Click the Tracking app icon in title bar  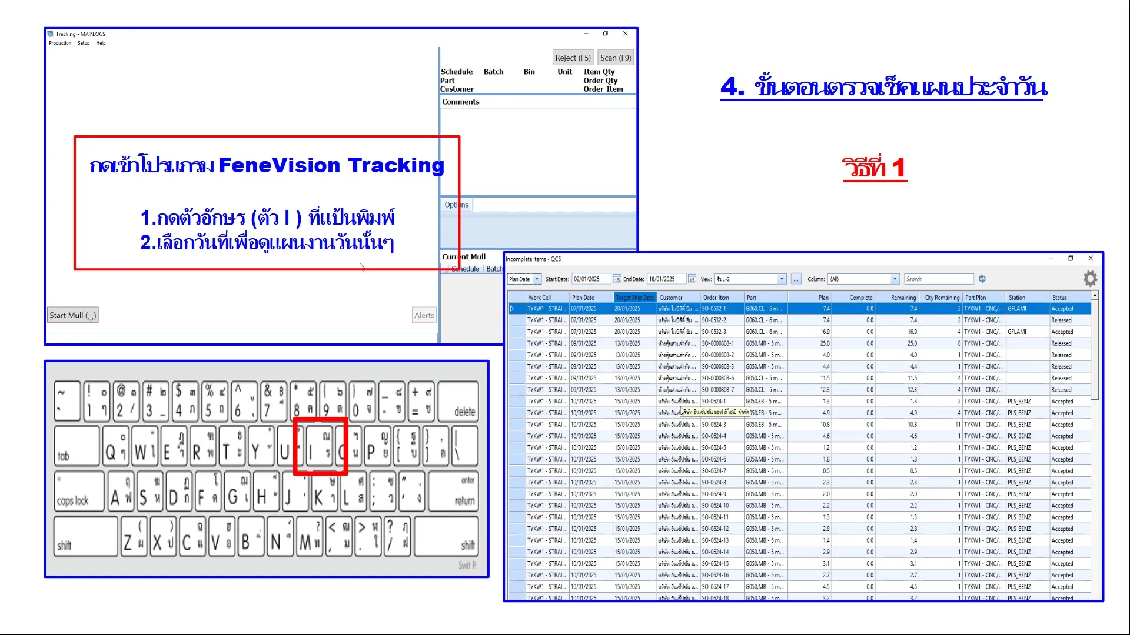point(51,34)
